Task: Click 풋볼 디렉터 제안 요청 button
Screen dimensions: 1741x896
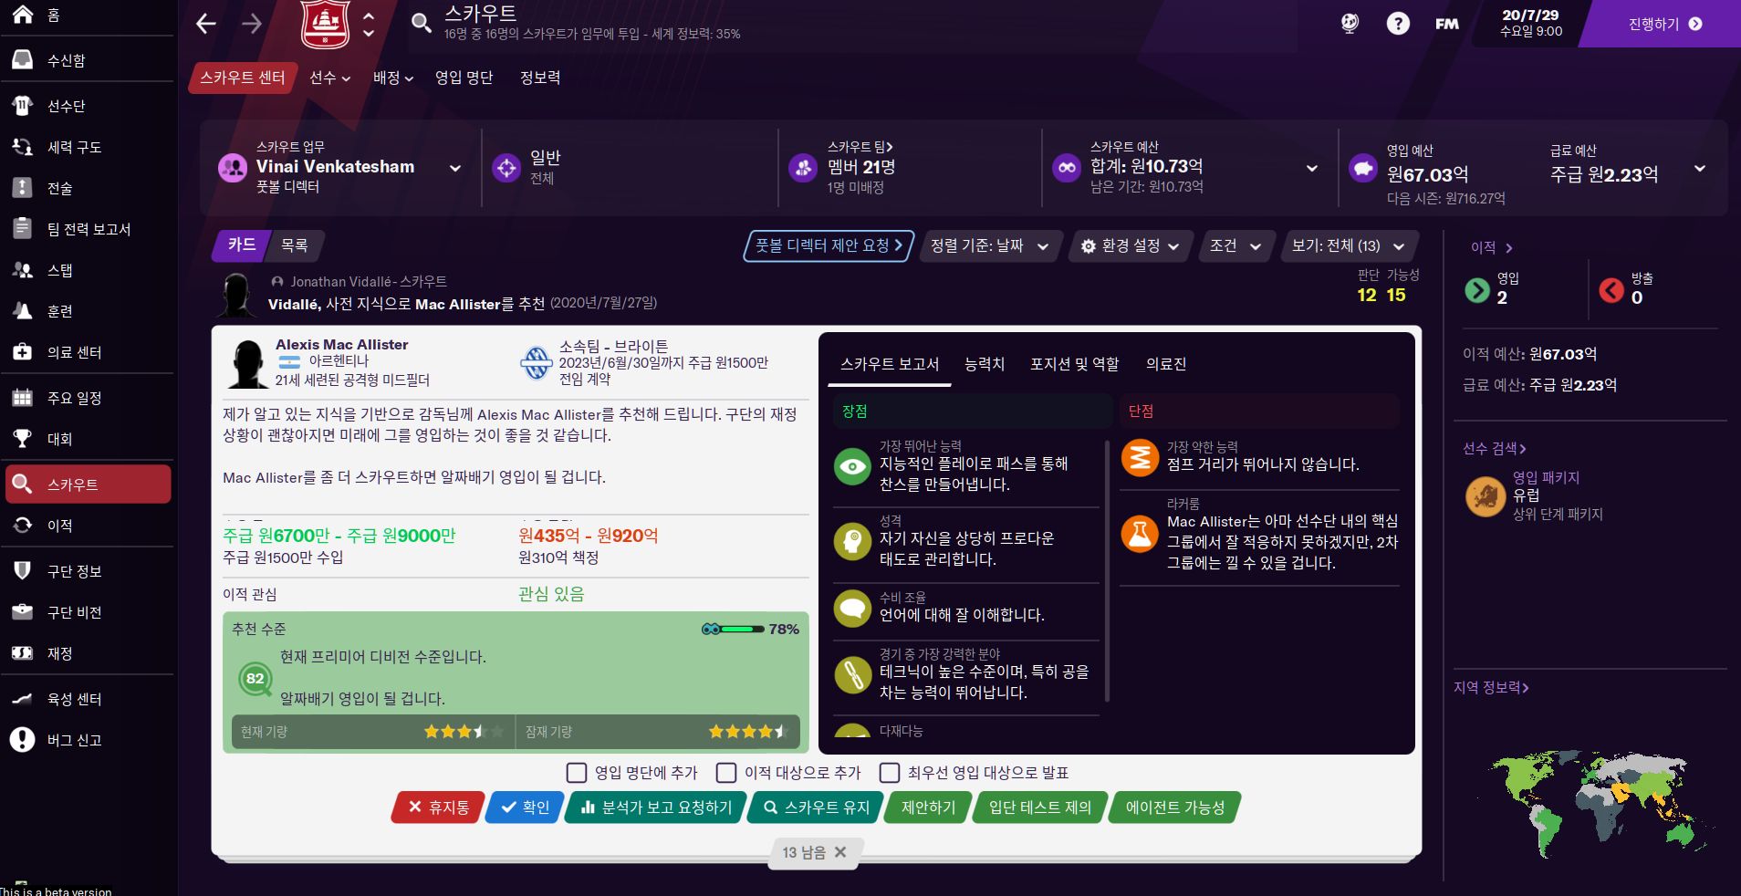Action: [x=829, y=245]
